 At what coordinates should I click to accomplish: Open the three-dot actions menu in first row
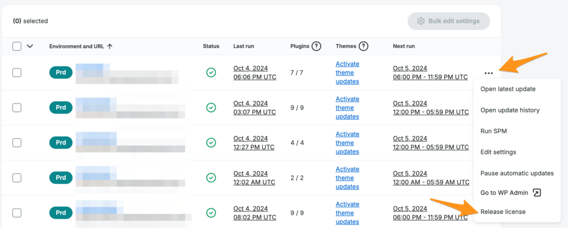point(489,73)
